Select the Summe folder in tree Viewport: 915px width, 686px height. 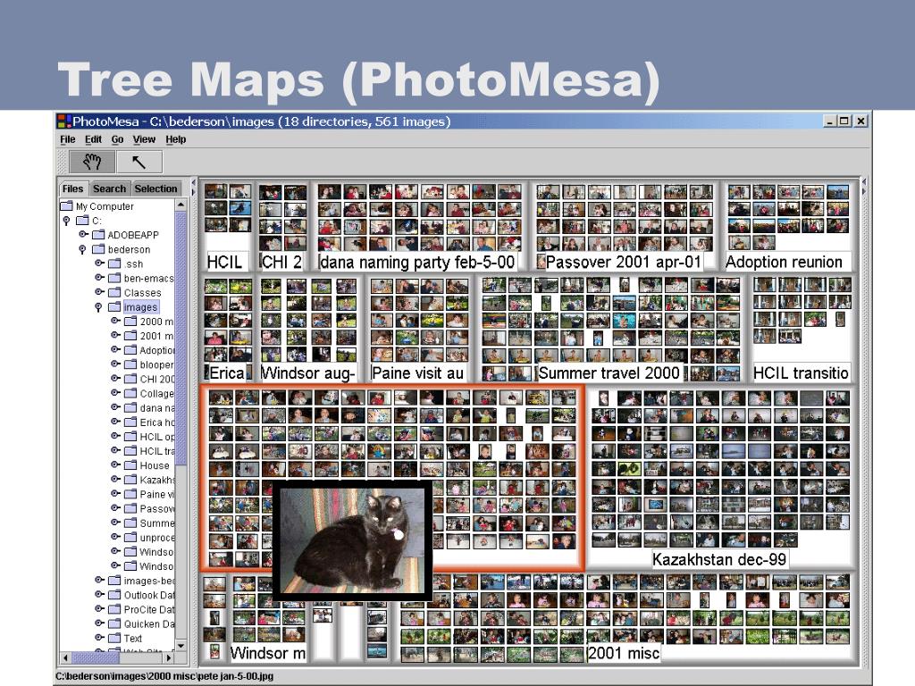pos(156,523)
